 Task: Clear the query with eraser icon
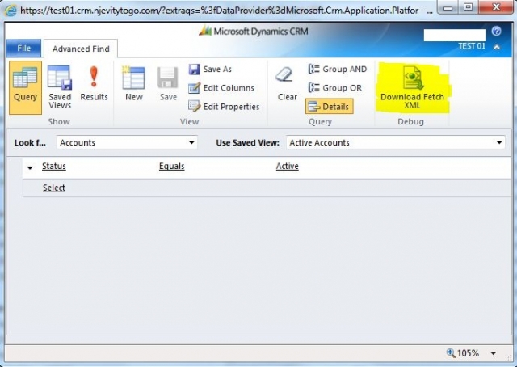click(x=287, y=83)
